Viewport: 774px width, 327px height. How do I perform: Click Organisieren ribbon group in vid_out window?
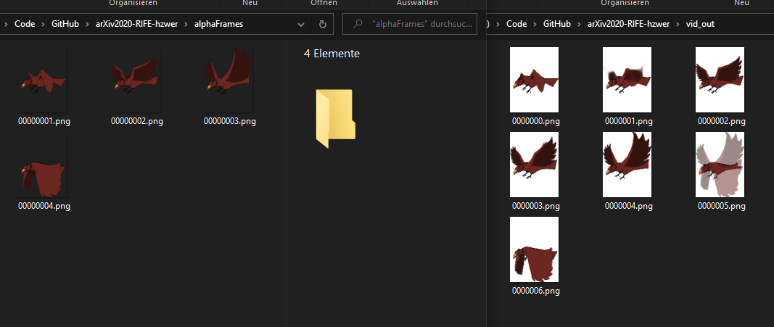[625, 3]
